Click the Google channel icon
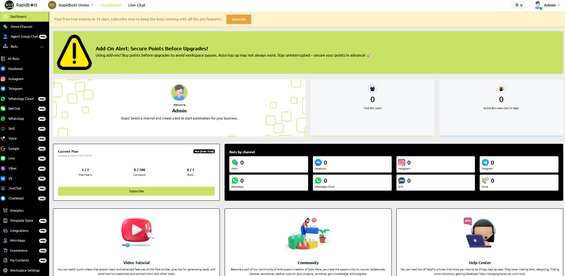565x276 pixels. 3,149
